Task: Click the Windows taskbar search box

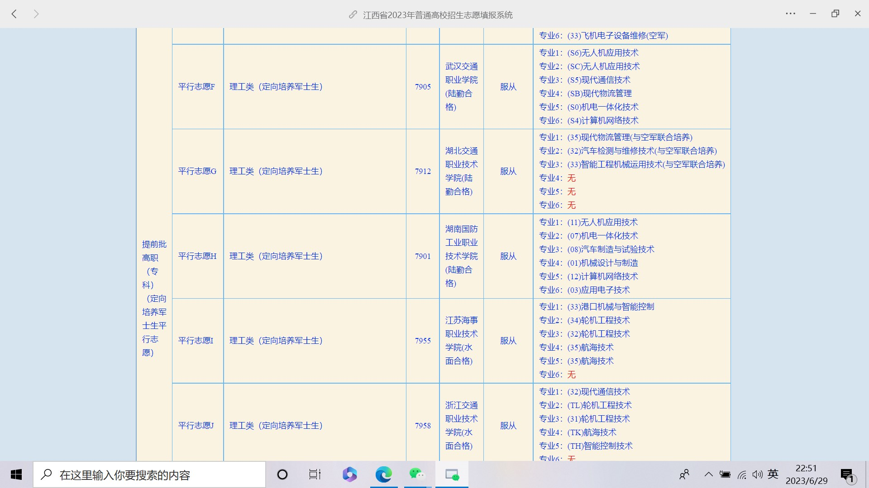Action: pos(149,474)
